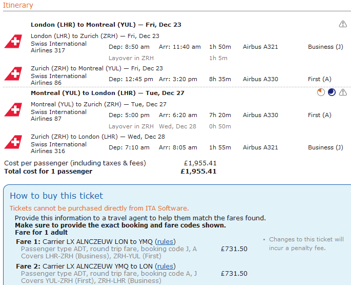Click the penalty fee change notice text
Screen dimensions: 351x285
pos(307,244)
